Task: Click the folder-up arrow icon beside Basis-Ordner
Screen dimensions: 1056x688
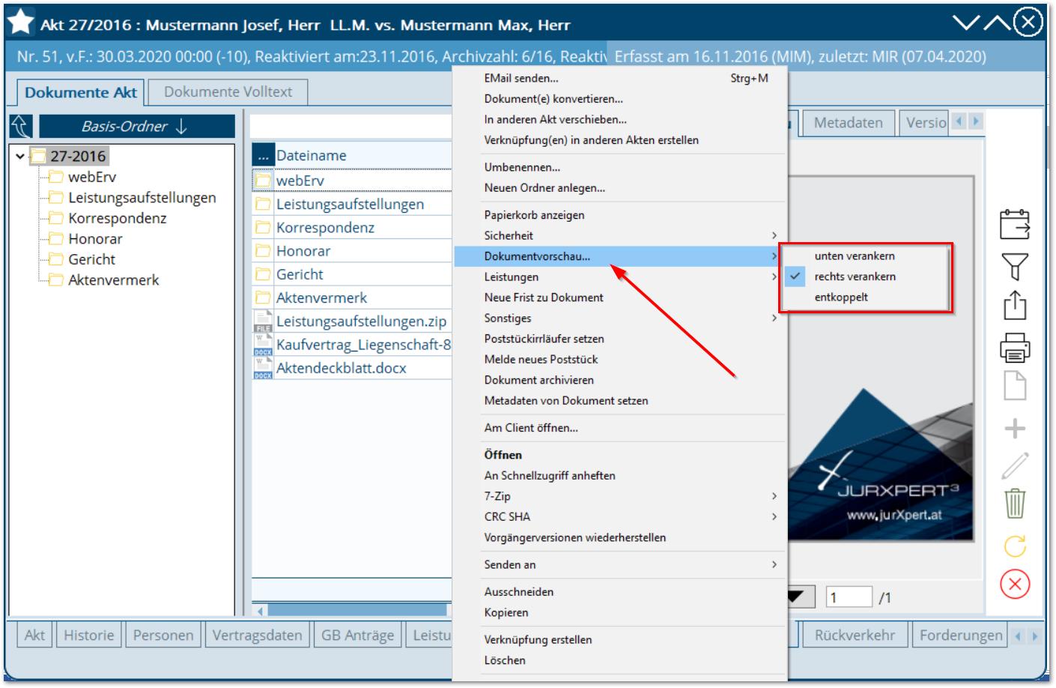Action: point(21,127)
